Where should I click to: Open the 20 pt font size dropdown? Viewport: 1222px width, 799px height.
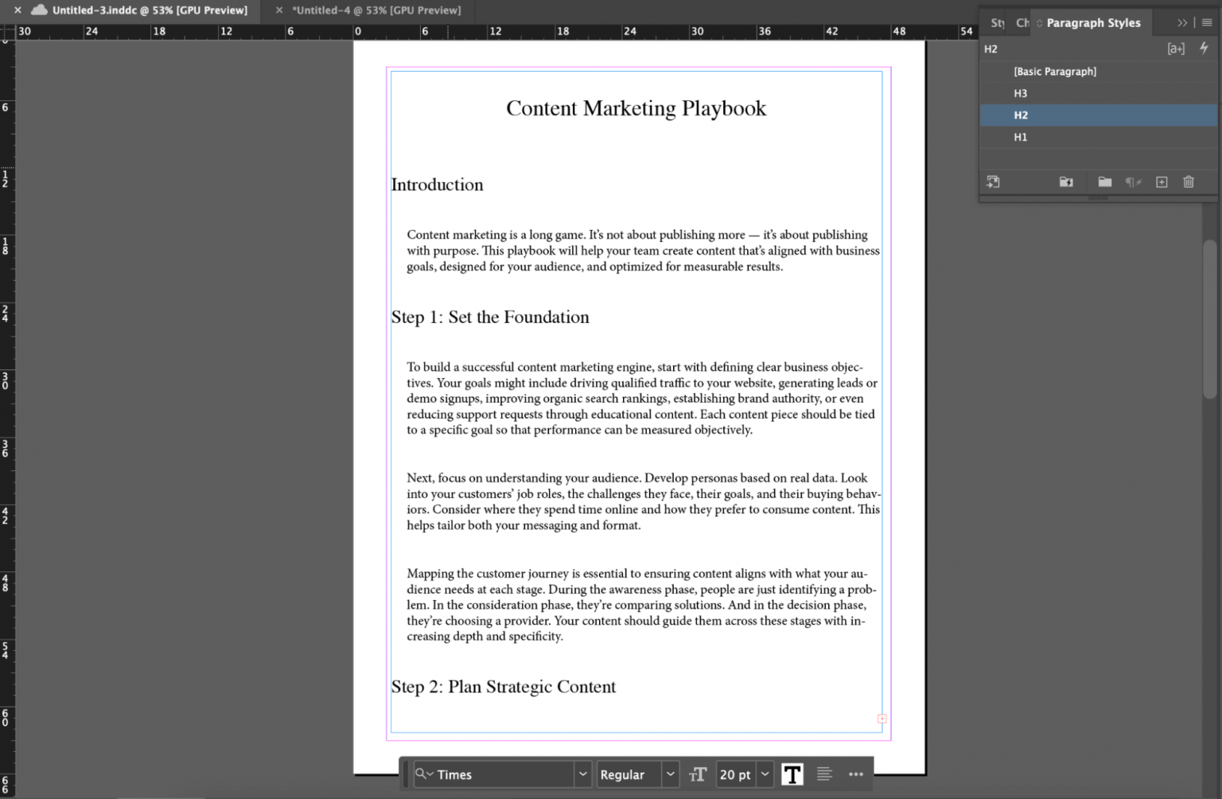765,774
